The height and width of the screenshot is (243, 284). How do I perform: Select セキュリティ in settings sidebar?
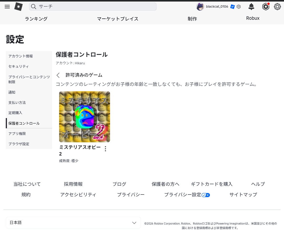[x=29, y=66]
